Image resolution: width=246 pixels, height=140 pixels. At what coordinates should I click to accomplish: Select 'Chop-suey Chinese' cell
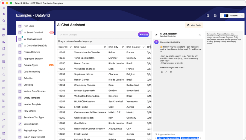(90, 85)
